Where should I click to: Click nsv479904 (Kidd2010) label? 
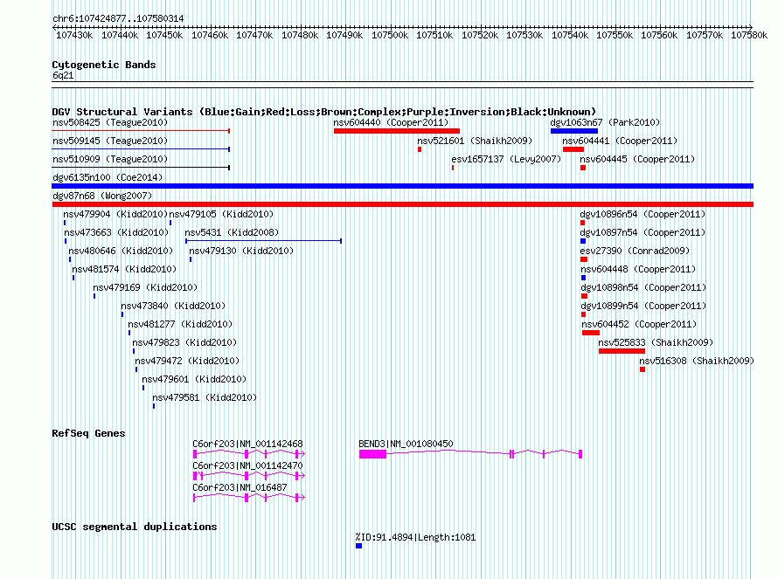[115, 214]
